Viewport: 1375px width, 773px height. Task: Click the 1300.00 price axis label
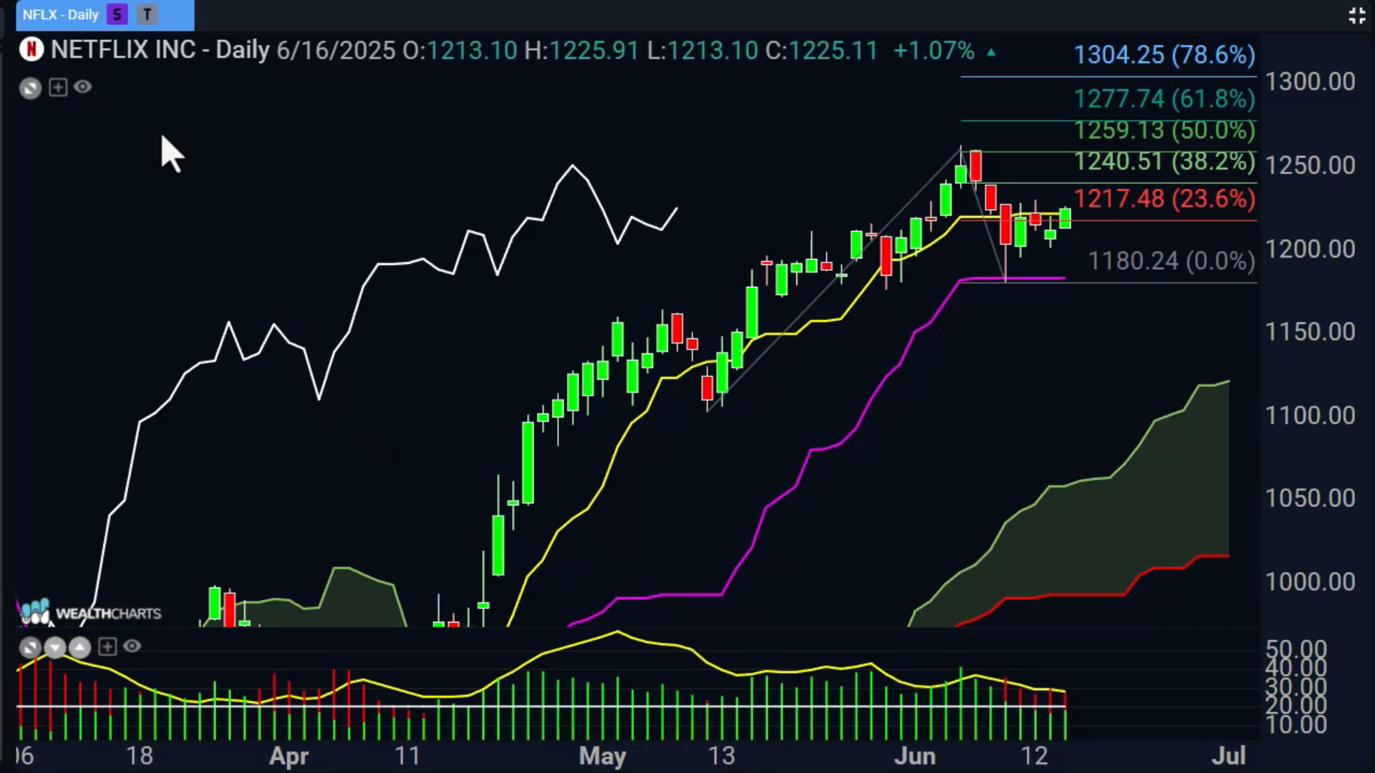(1310, 82)
